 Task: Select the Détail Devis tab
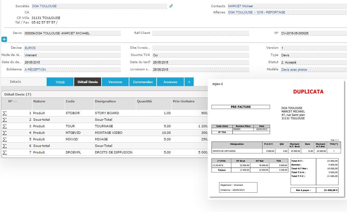[88, 82]
